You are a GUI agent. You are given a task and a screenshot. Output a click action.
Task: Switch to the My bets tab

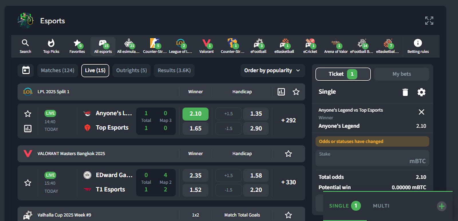[401, 74]
